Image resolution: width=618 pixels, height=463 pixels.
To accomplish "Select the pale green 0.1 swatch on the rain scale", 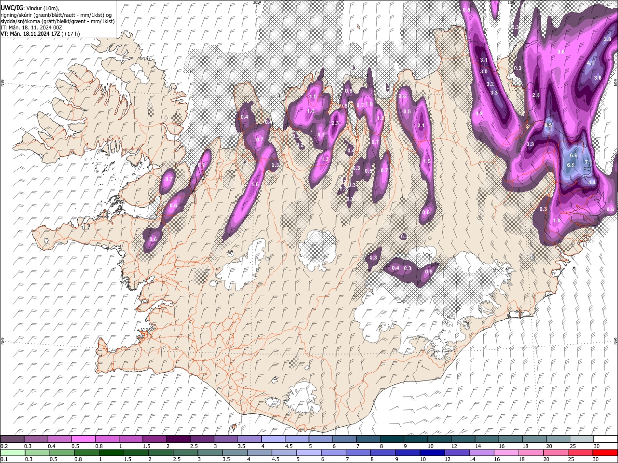I will point(13,453).
